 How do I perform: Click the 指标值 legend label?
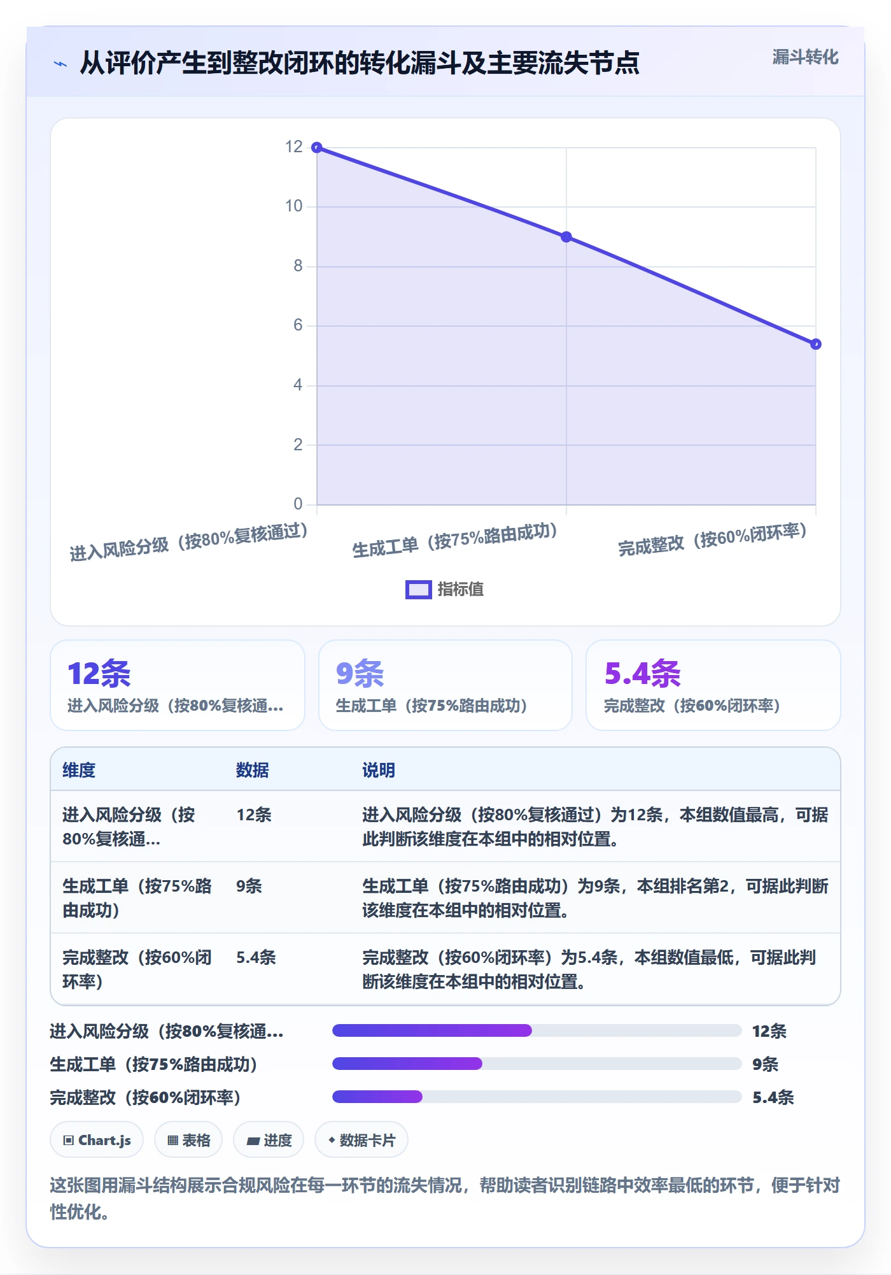tap(460, 590)
